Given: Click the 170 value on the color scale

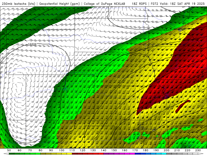Looking at the screenshot, I should point(135,150).
